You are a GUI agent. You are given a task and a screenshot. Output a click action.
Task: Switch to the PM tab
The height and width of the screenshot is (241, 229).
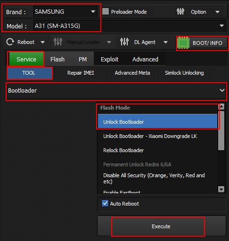coord(82,60)
